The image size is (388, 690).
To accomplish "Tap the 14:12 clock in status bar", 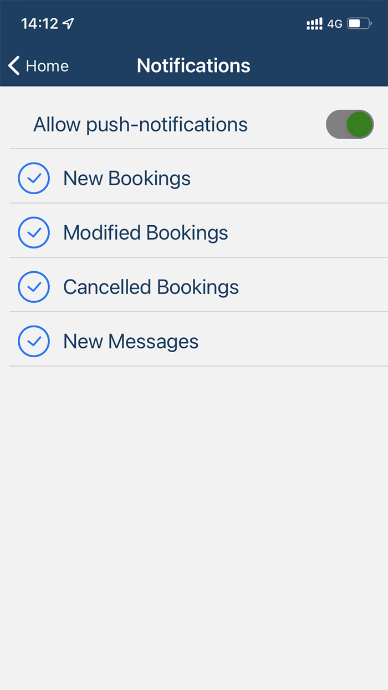I will tap(39, 24).
